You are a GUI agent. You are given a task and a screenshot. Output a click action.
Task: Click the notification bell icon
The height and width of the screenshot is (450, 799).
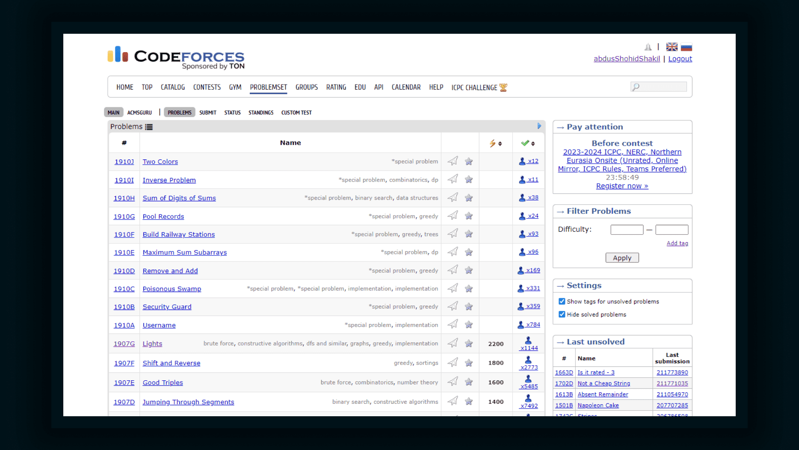click(x=648, y=47)
